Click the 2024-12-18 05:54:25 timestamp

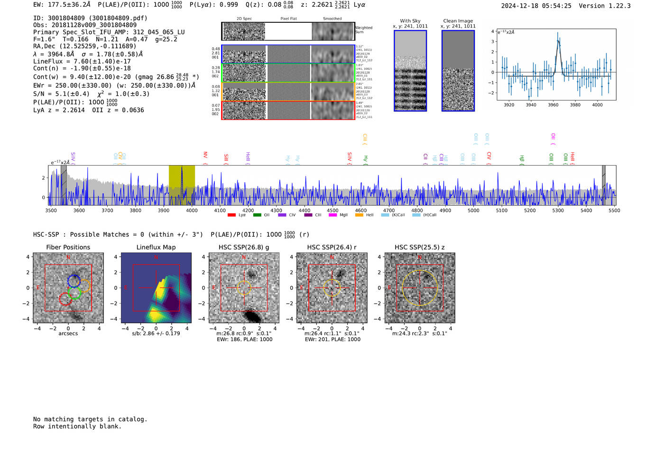(536, 6)
